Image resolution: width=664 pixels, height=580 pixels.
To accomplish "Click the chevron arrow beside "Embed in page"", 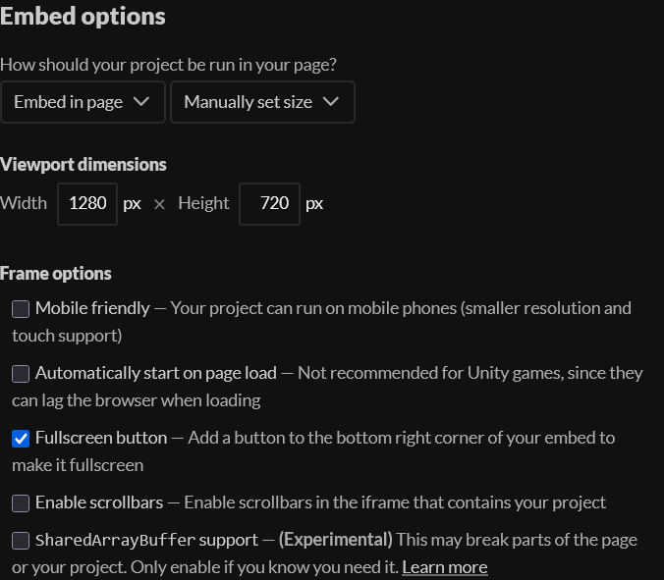I will (x=141, y=102).
